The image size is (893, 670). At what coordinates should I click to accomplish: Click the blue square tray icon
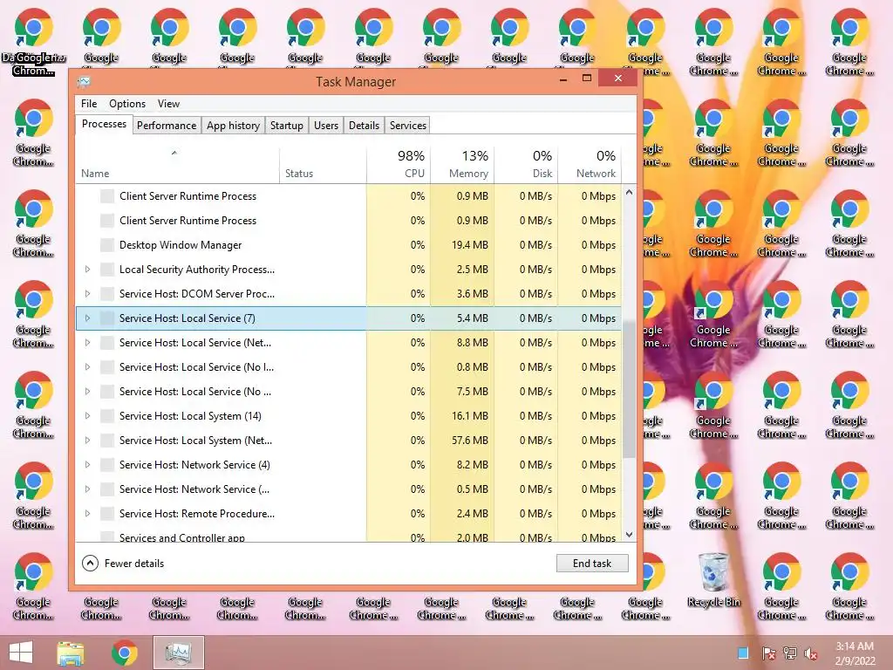click(743, 653)
